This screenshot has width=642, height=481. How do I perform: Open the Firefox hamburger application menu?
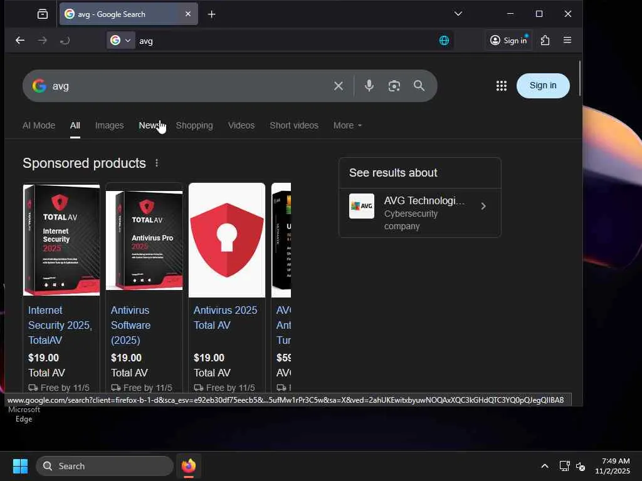point(567,40)
